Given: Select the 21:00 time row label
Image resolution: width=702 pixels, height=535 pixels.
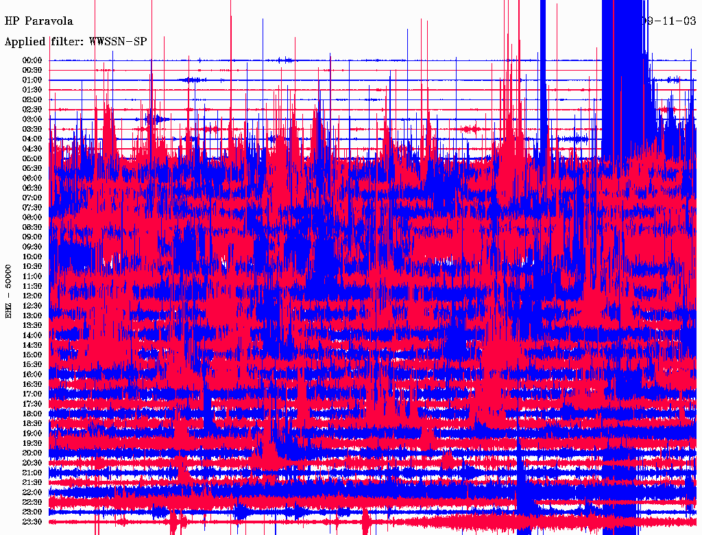Looking at the screenshot, I should (32, 473).
